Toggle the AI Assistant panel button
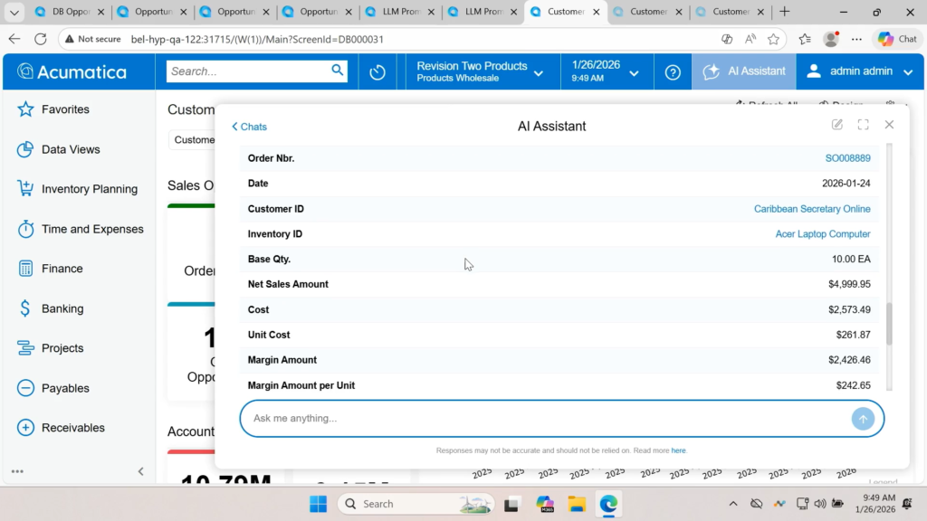 [744, 71]
